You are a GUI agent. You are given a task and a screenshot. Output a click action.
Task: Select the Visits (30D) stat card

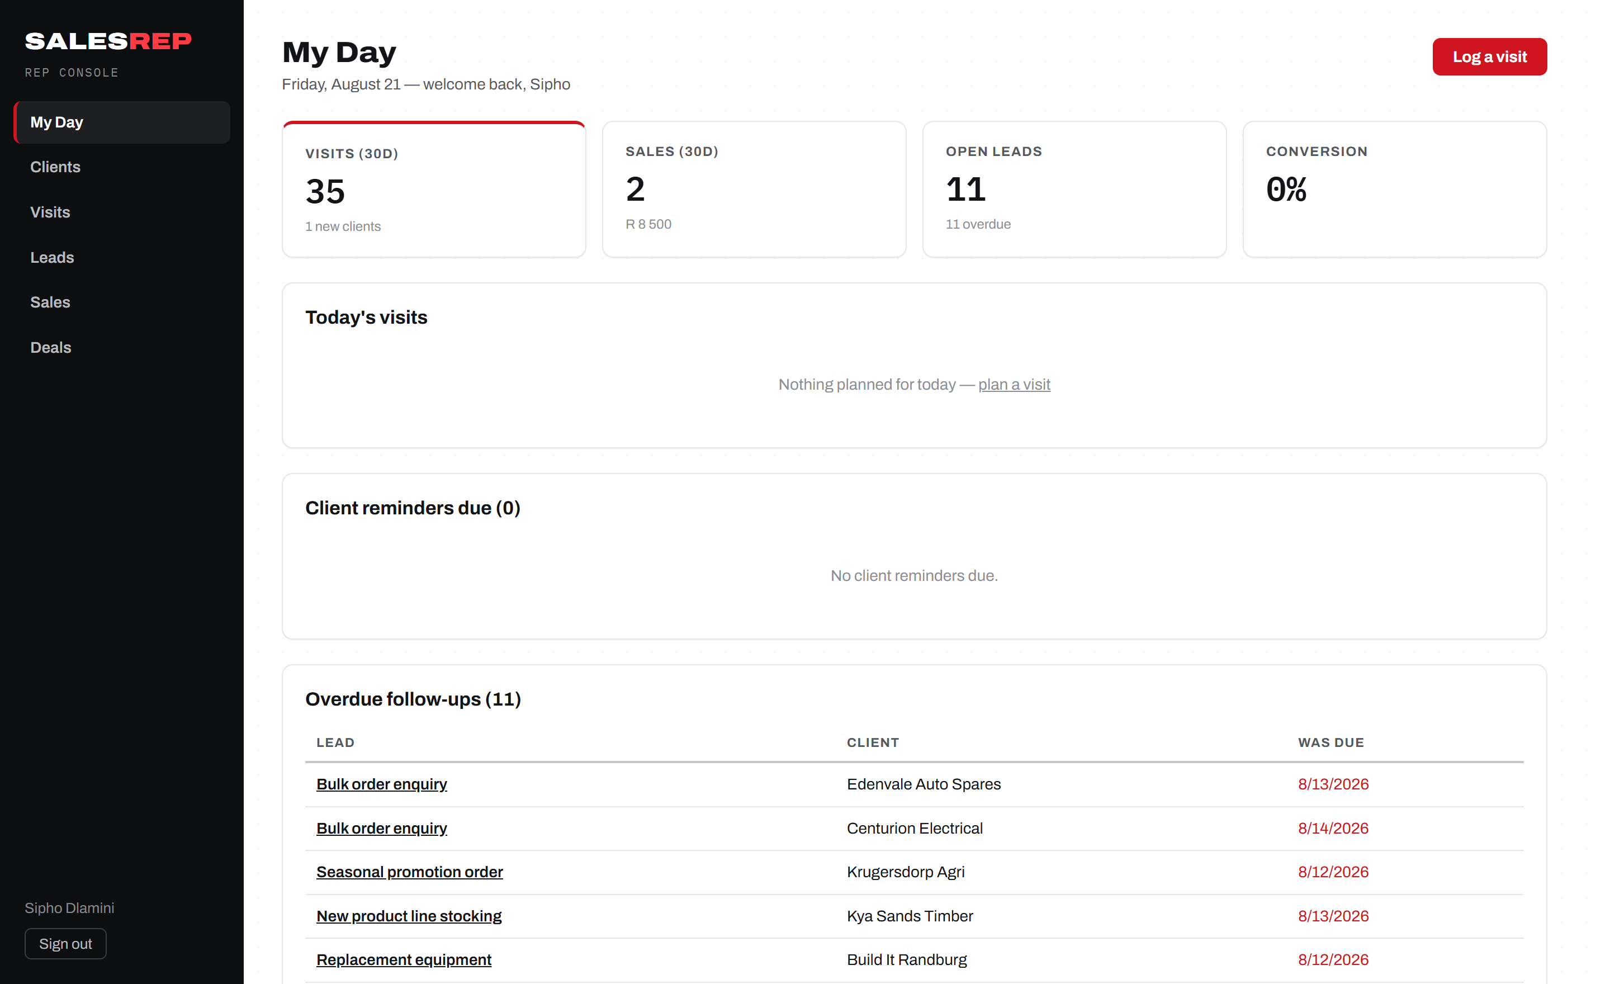pos(434,190)
